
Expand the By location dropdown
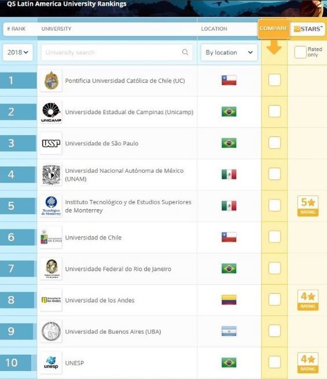pos(229,53)
